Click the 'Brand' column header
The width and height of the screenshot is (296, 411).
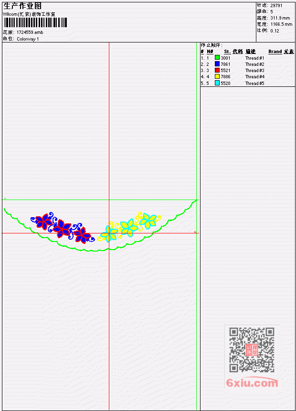275,52
